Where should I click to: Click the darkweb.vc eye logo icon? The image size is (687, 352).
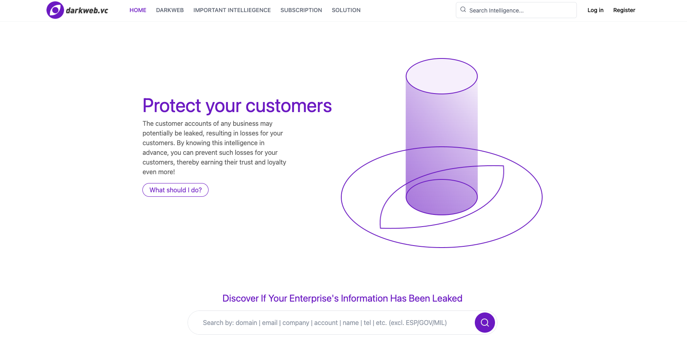tap(55, 10)
